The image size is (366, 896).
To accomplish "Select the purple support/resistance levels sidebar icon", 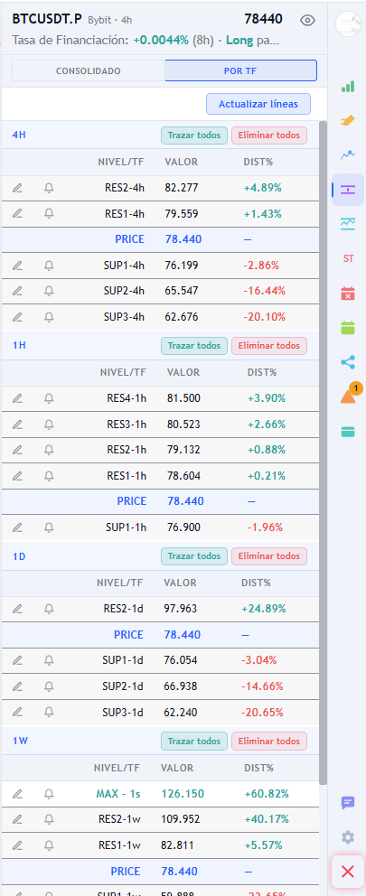I will (348, 190).
